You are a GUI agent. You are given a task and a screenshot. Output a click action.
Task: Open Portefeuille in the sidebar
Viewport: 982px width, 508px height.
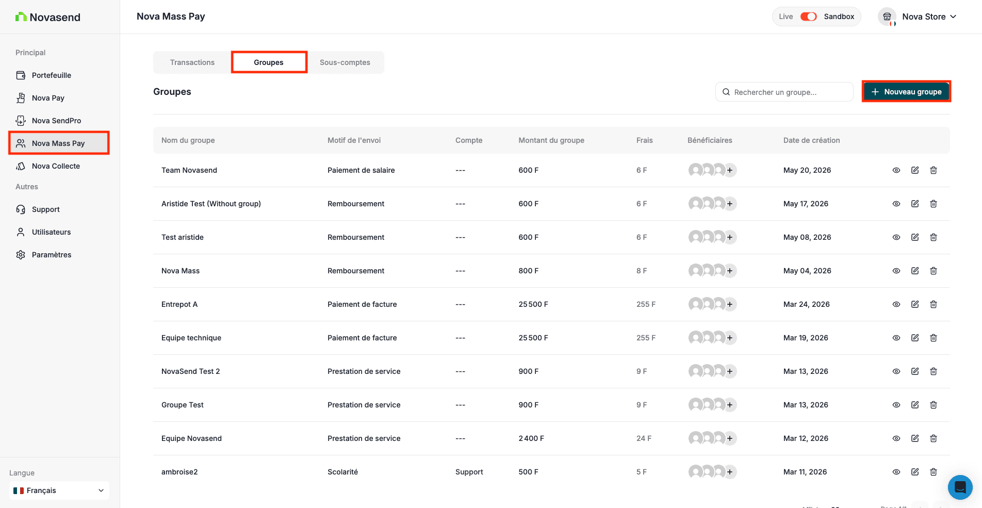59,75
